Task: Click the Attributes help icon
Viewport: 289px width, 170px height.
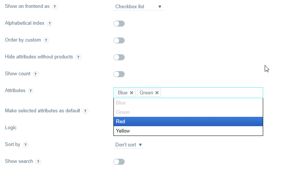Action: 31,91
